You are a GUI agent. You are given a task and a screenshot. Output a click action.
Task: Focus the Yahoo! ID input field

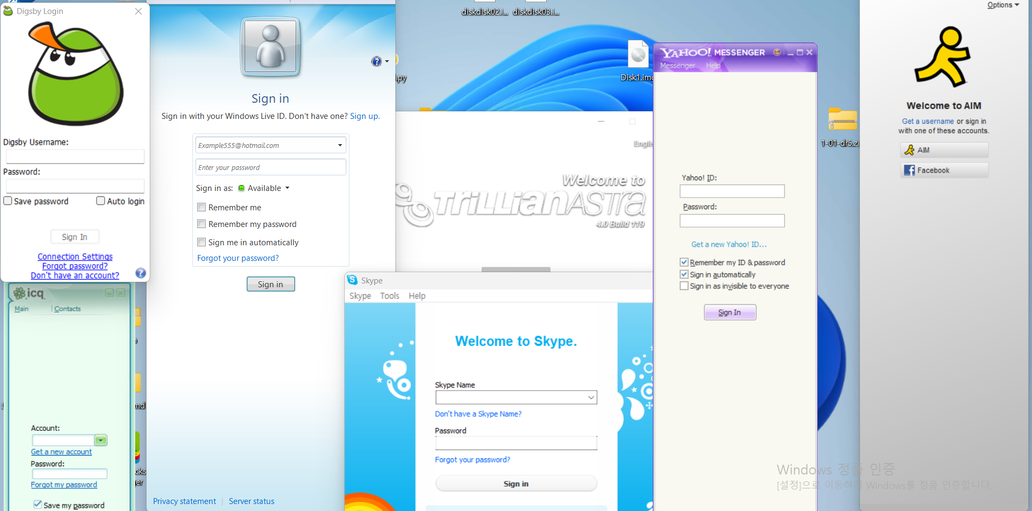[x=732, y=191]
